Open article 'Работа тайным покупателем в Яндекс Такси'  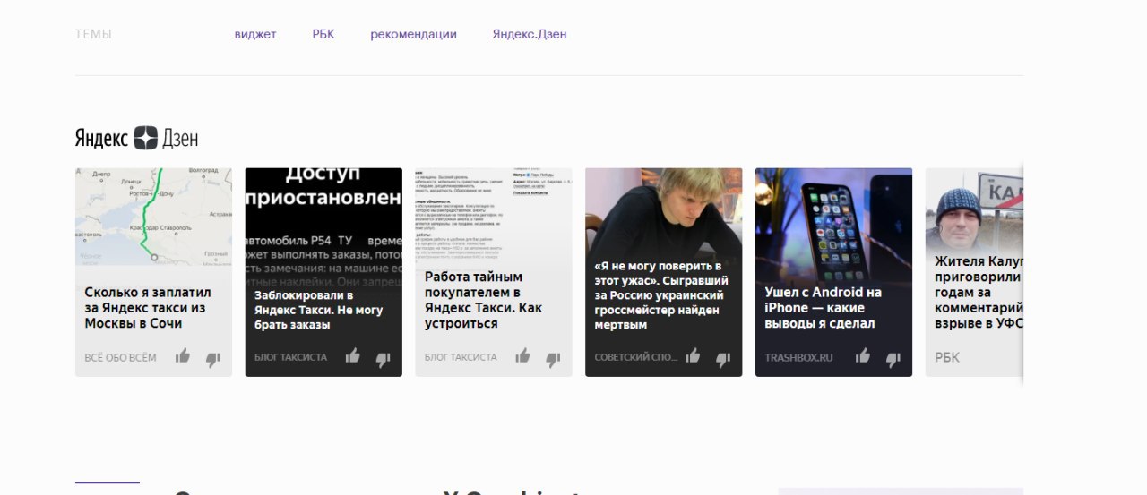coord(483,300)
